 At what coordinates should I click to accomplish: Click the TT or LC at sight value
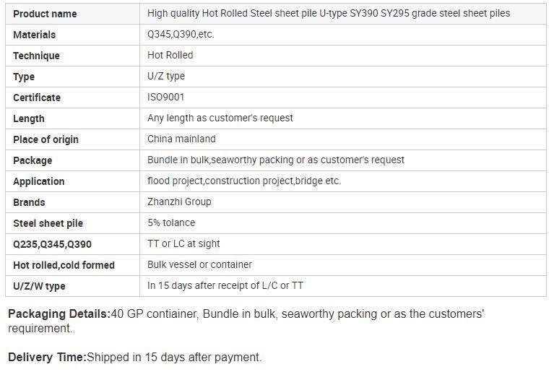[183, 243]
